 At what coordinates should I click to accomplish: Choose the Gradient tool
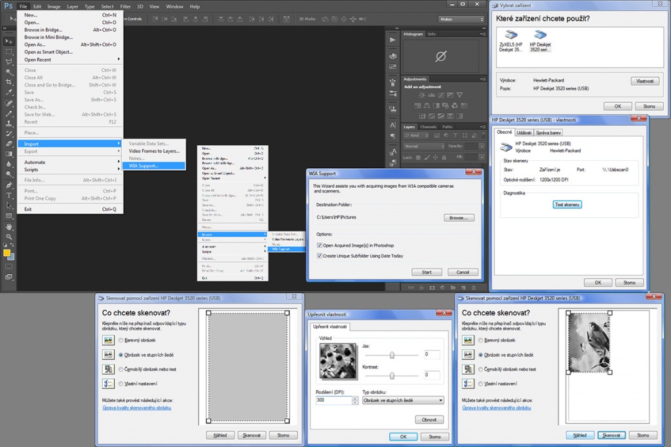click(x=9, y=154)
